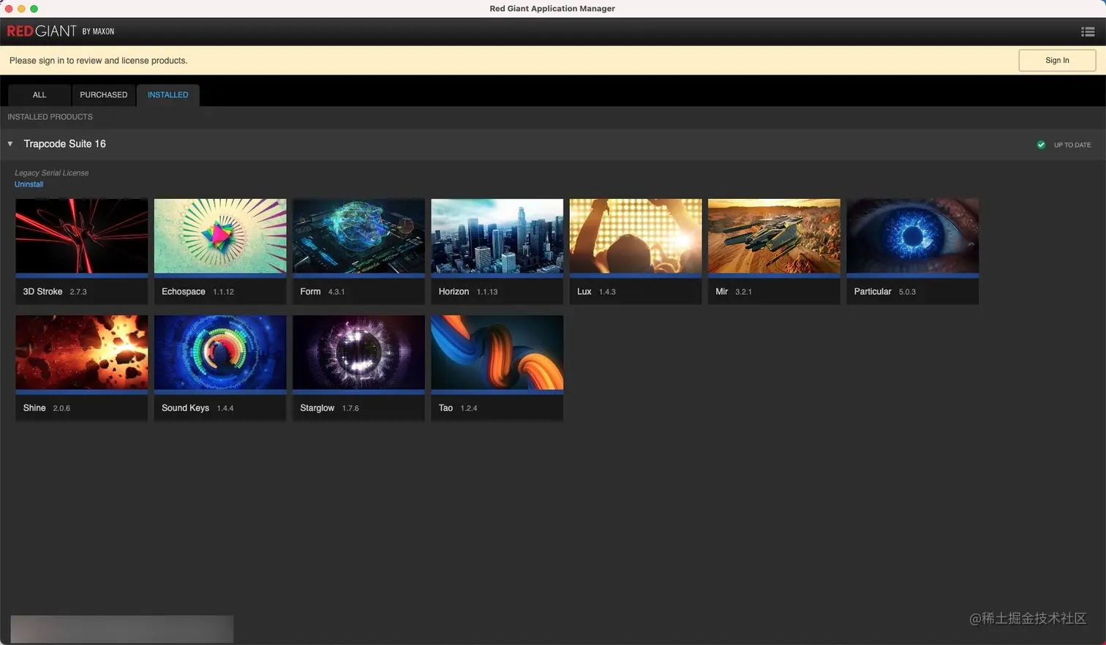Screen dimensions: 1106x645
Task: Click the Red Giant Application Manager window title
Action: 552,9
